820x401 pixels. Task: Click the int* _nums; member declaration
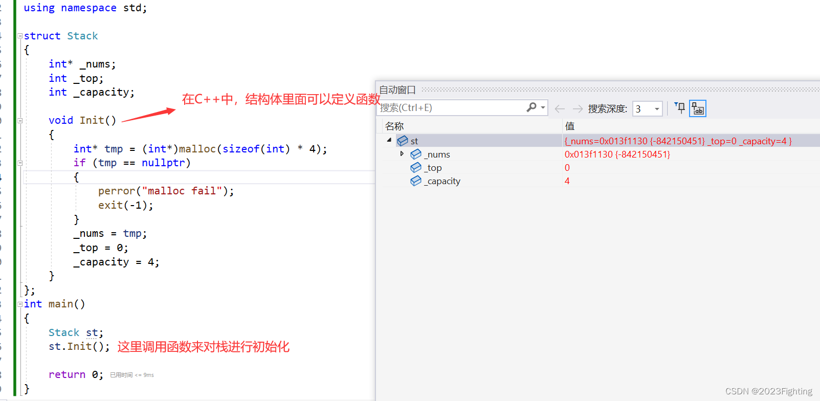click(x=82, y=64)
